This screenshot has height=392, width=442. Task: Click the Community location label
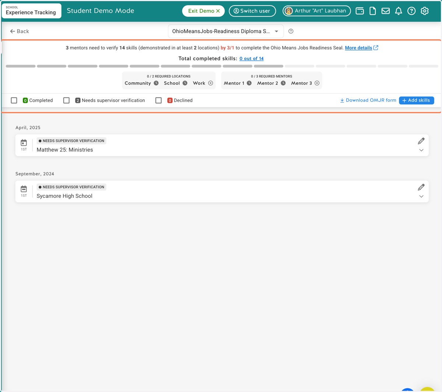pos(138,83)
